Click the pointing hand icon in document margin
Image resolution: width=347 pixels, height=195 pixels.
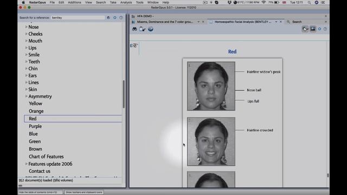[x=134, y=45]
